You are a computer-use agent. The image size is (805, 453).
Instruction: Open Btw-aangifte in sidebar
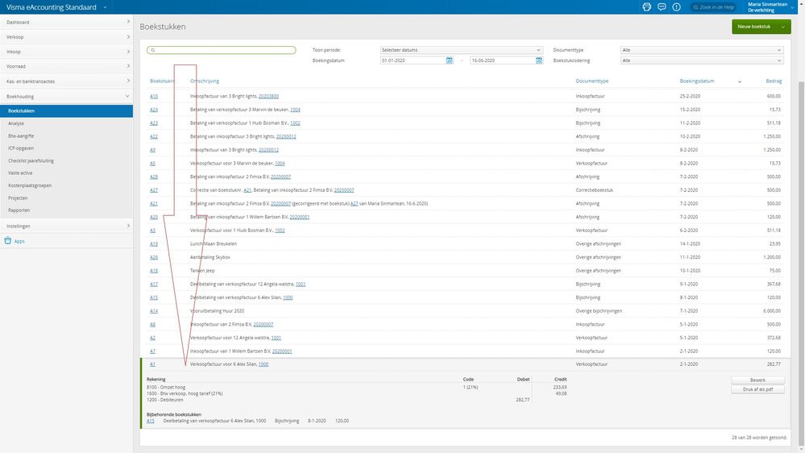(21, 136)
